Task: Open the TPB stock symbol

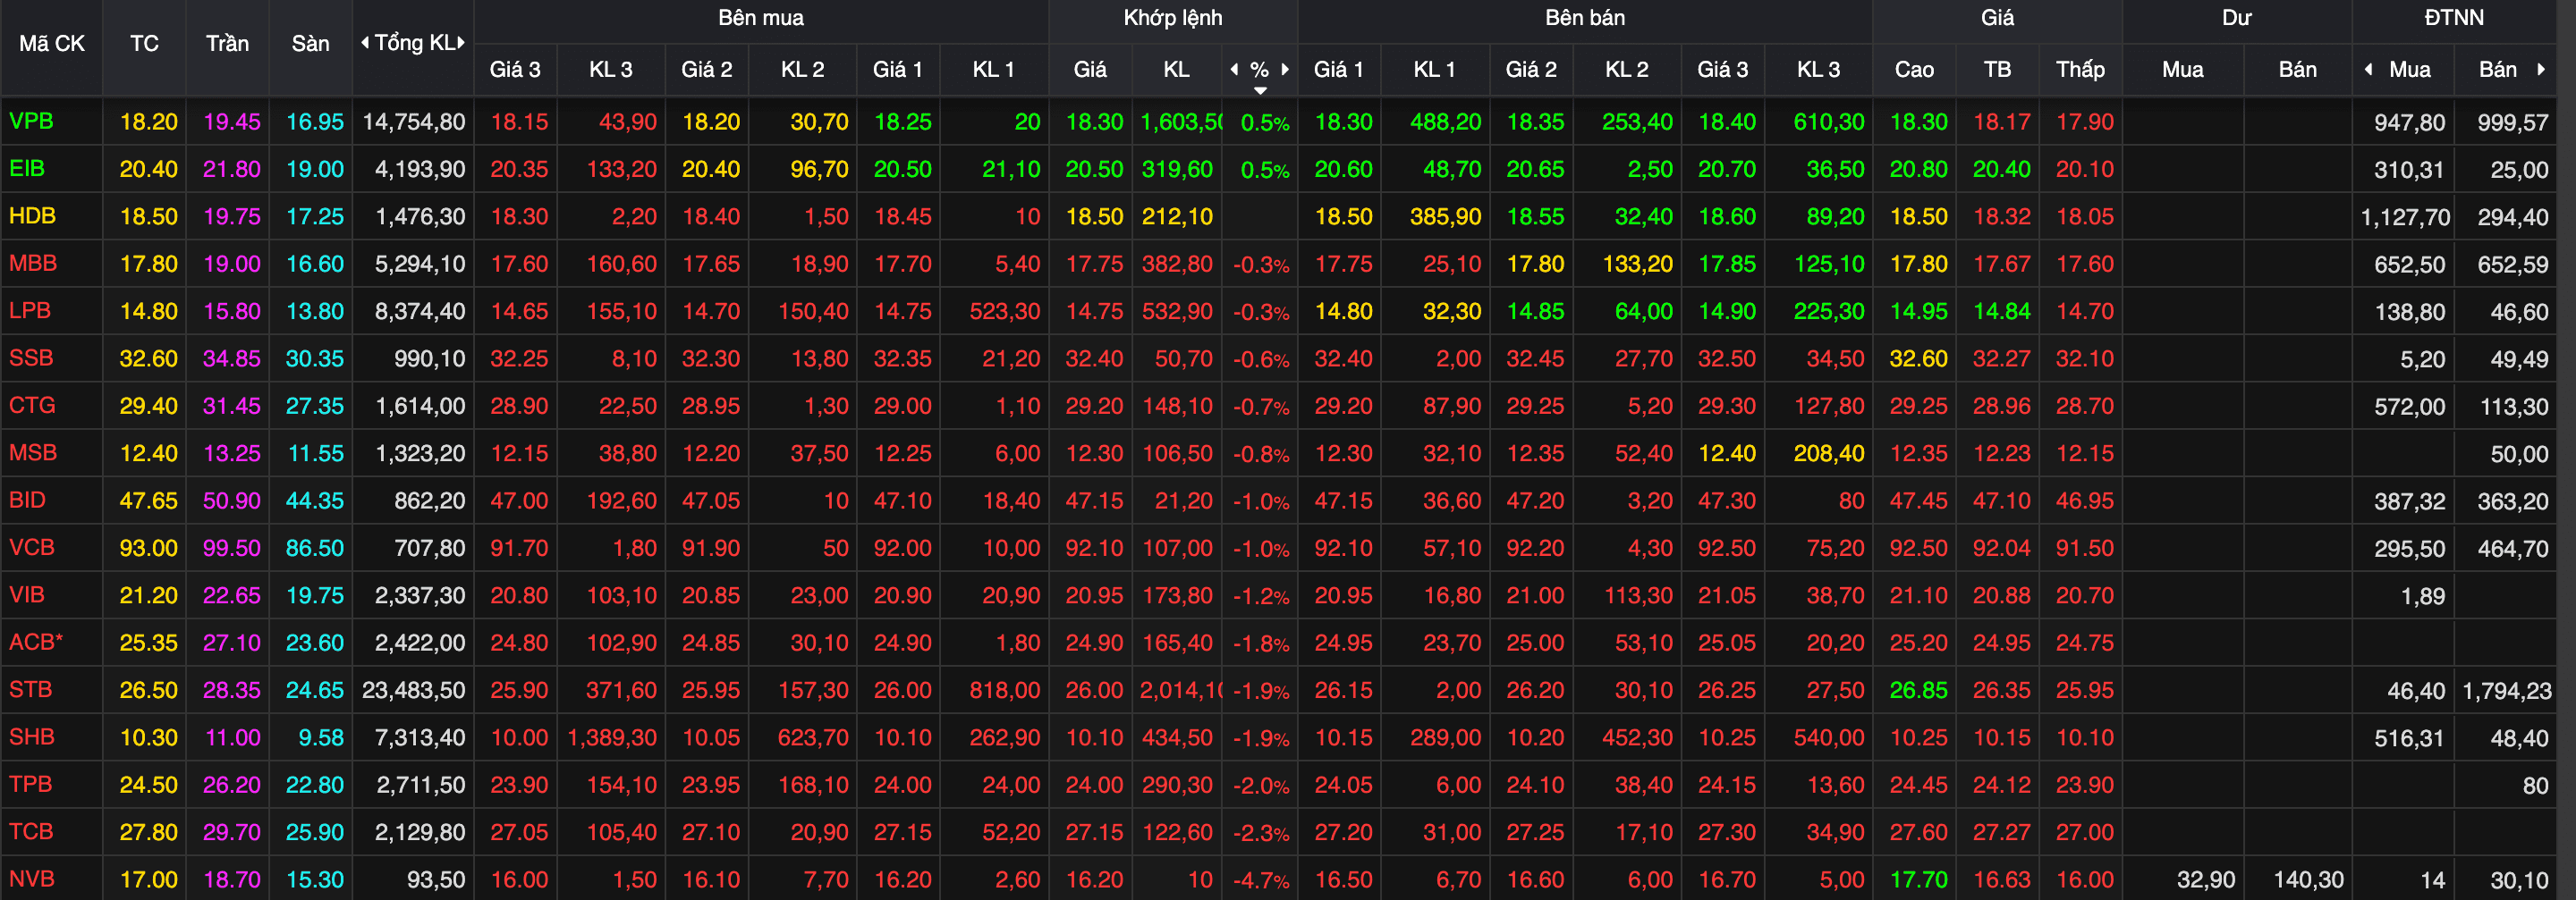Action: [30, 783]
